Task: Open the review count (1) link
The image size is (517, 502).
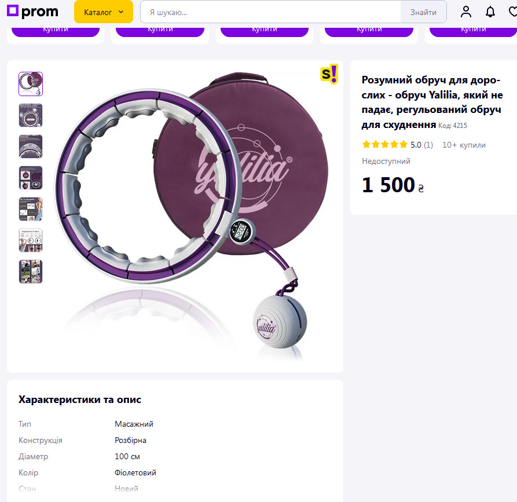Action: click(x=428, y=145)
